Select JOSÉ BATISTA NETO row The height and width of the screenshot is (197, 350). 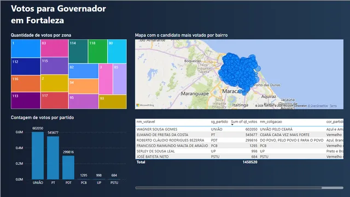point(240,157)
